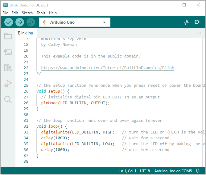Open the Sketch menu
Screen dimensions: 206x175
tap(27, 13)
